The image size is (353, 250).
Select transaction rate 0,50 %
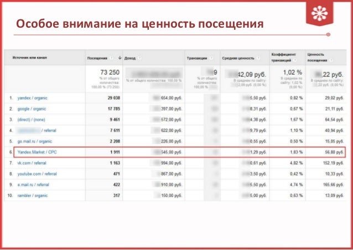click(x=296, y=141)
